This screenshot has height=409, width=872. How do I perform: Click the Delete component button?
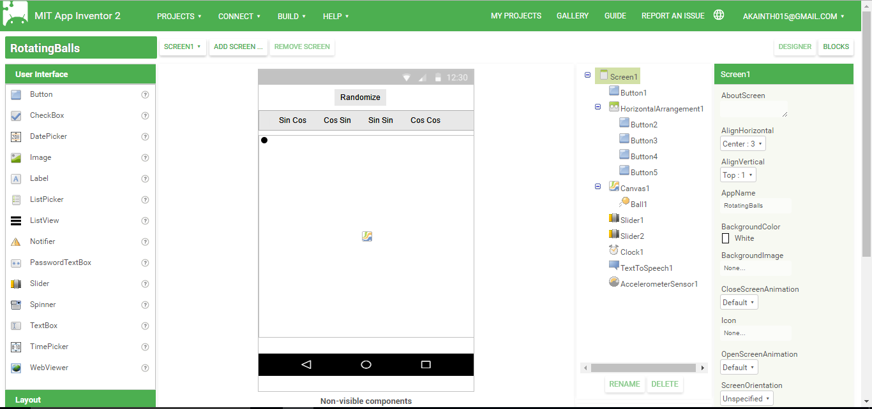click(665, 384)
